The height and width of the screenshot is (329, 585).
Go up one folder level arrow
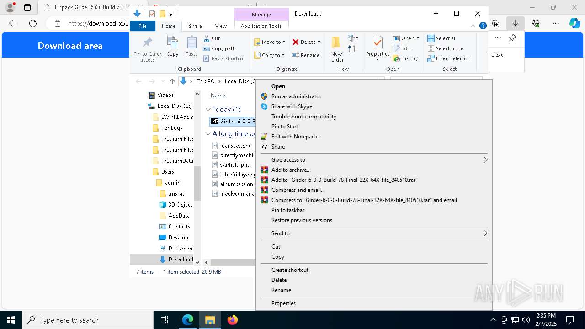172,81
